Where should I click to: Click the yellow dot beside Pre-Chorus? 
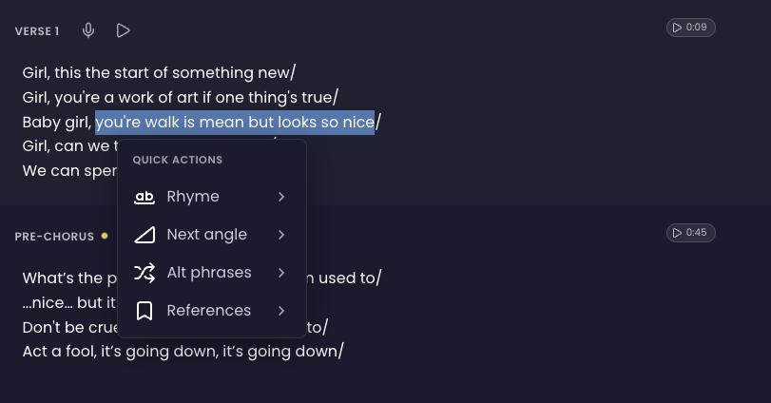(x=105, y=236)
